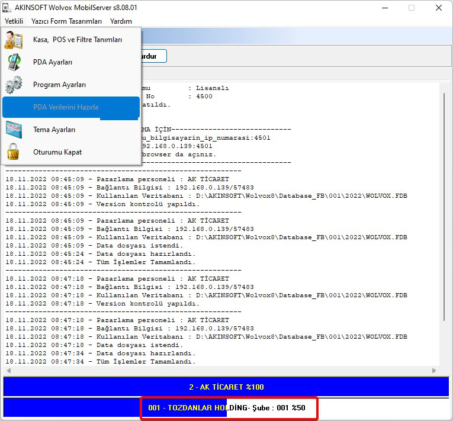Screen dimensions: 453x421
Task: Click the Program Ayarları gears icon
Action: click(14, 85)
